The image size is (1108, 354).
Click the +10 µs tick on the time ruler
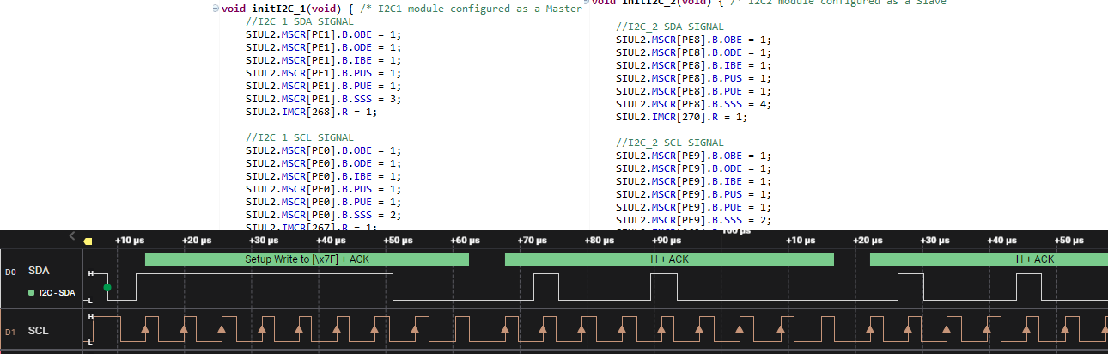click(x=128, y=241)
